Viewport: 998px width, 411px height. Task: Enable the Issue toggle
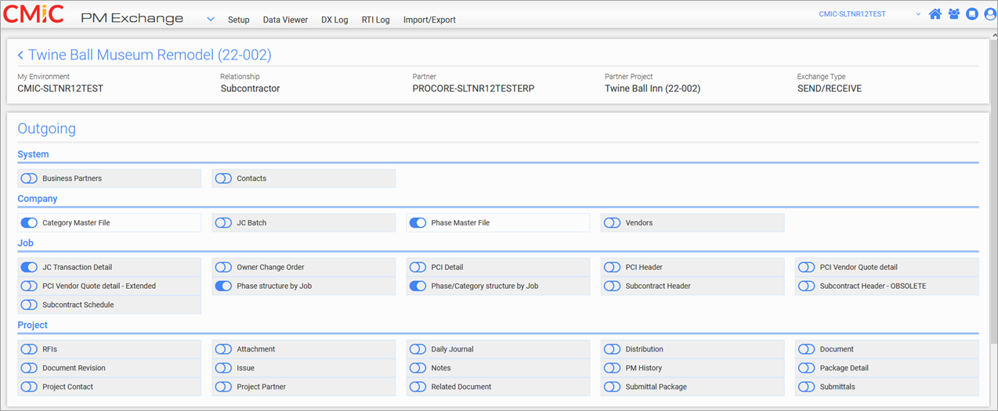[x=223, y=368]
